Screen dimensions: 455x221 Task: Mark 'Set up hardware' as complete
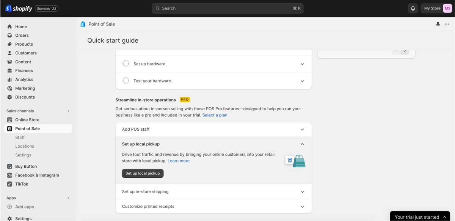pyautogui.click(x=126, y=63)
